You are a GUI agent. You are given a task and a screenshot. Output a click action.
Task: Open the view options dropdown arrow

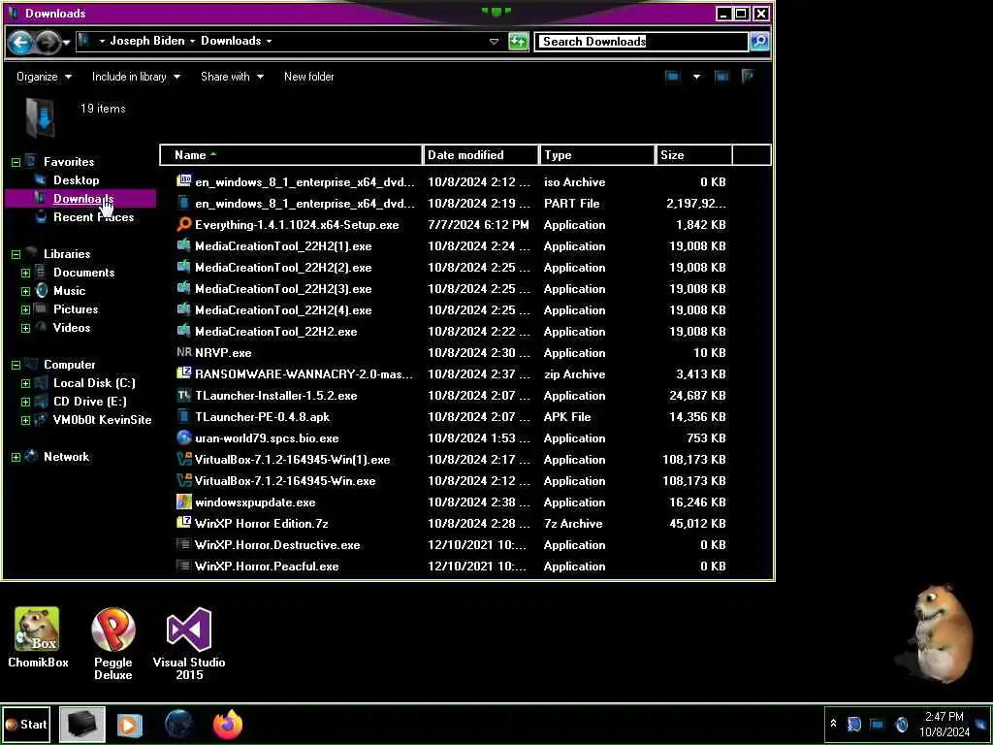pos(696,77)
